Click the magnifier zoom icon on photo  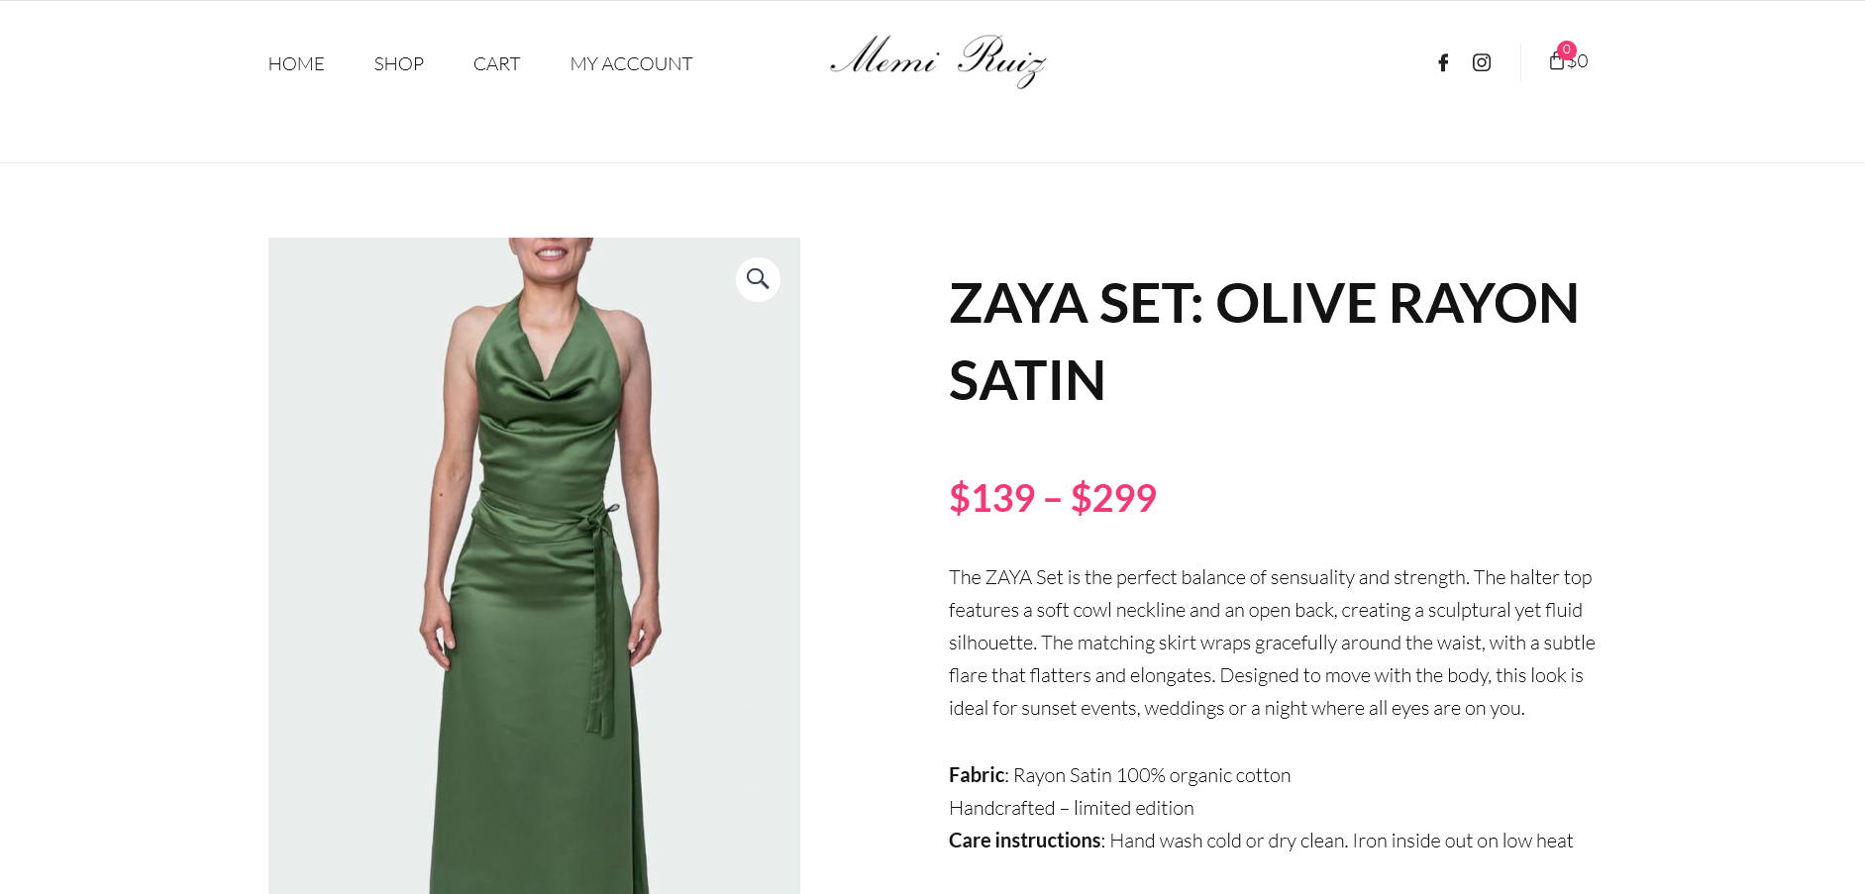pos(758,279)
